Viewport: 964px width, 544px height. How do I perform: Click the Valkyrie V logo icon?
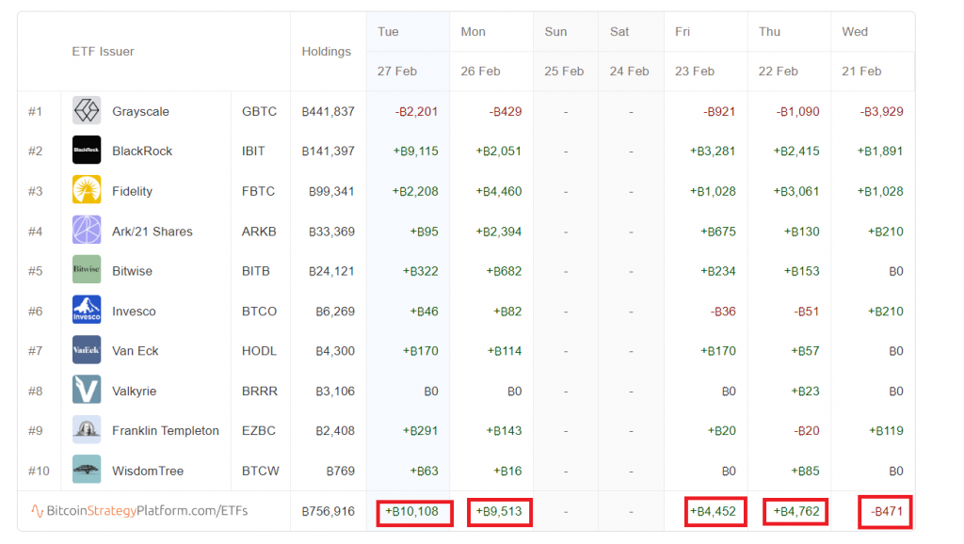(x=87, y=390)
